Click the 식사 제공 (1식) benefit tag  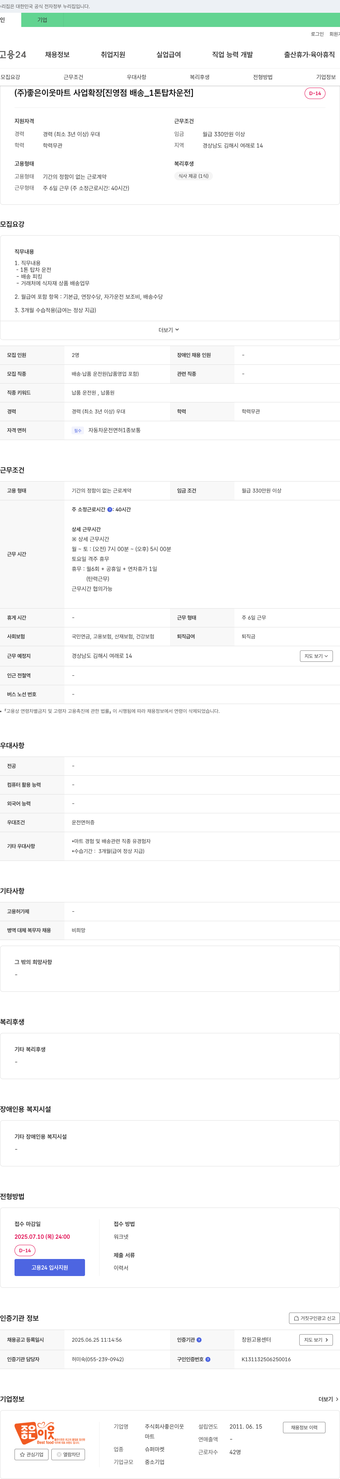click(x=193, y=176)
